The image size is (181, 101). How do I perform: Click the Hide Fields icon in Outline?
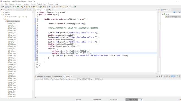click(176, 12)
